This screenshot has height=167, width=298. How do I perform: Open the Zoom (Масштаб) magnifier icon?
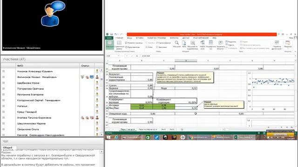(177, 44)
